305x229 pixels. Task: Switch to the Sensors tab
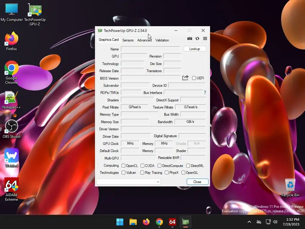pyautogui.click(x=128, y=40)
